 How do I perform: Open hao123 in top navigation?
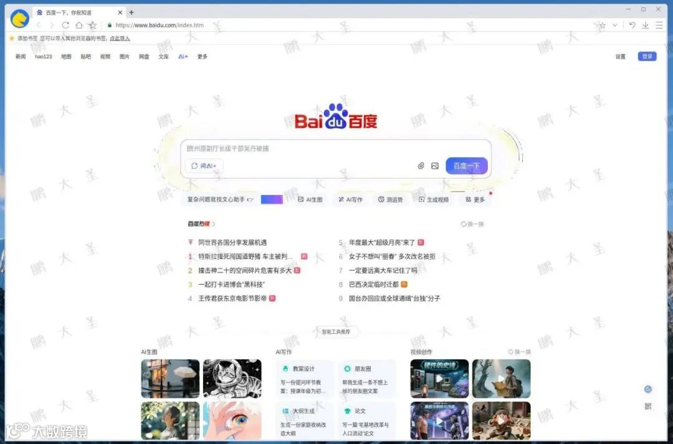pyautogui.click(x=44, y=57)
